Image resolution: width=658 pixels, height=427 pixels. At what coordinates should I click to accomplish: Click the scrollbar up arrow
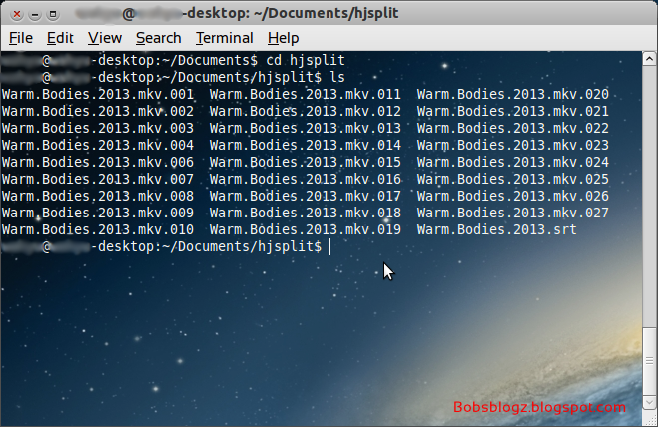pos(649,58)
